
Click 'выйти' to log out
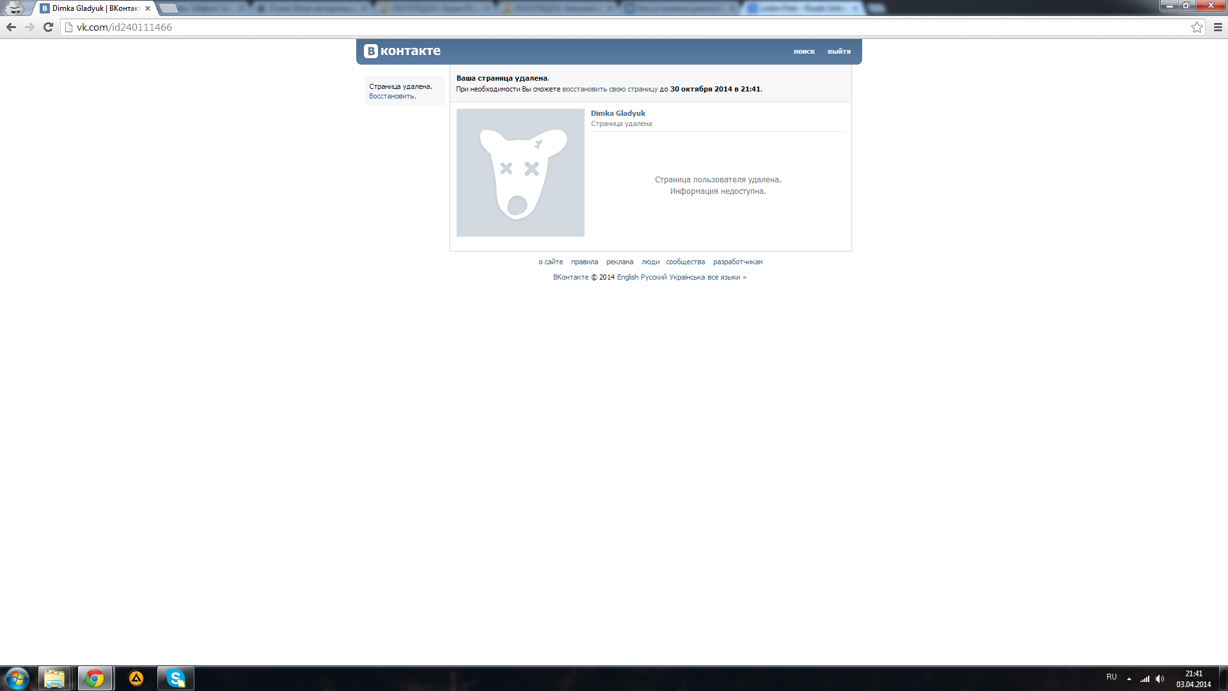[x=838, y=51]
